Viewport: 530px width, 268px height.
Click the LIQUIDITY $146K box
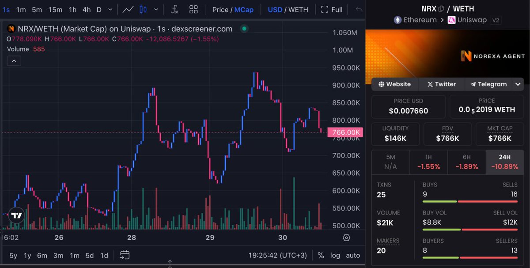click(x=395, y=134)
